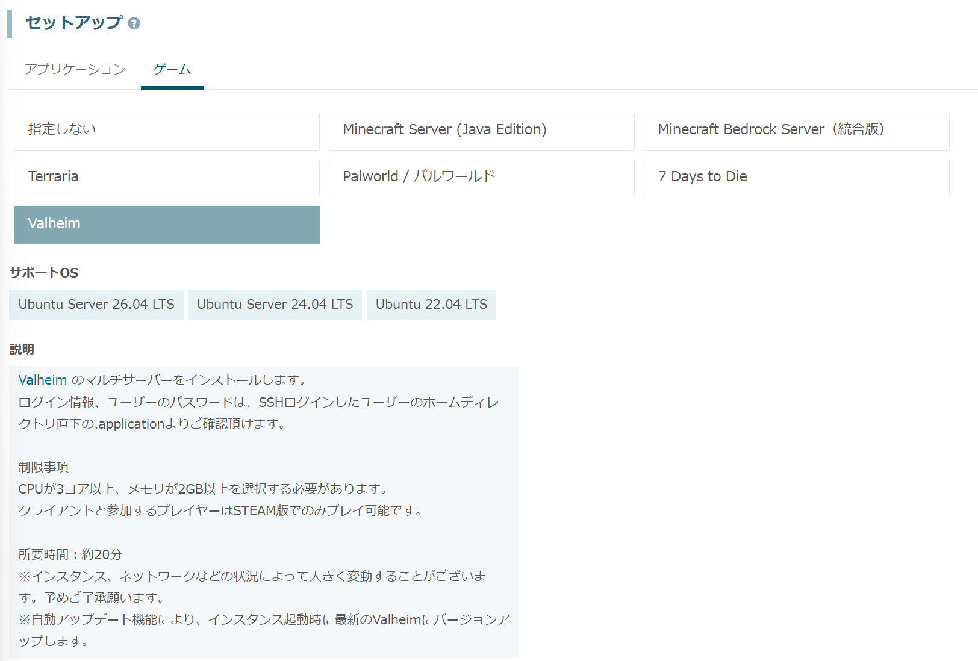Choose the 指定しない option

[167, 131]
